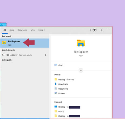The image size is (125, 119).
Task: Click the Open action icon
Action: click(x=56, y=65)
